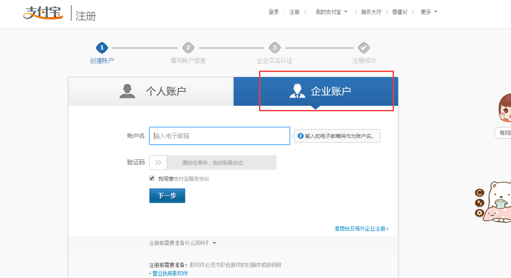
Task: Click the brown gear settings widget icon
Action: 480,213
